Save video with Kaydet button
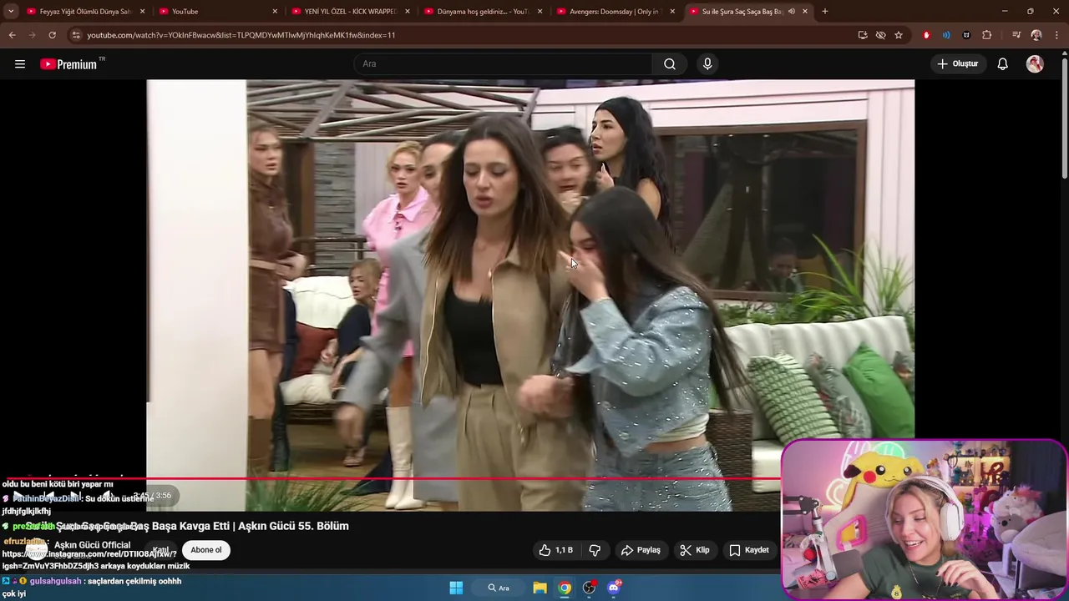This screenshot has height=601, width=1069. point(749,550)
